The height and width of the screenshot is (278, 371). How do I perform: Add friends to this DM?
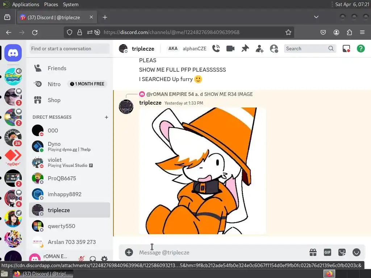[x=259, y=49]
